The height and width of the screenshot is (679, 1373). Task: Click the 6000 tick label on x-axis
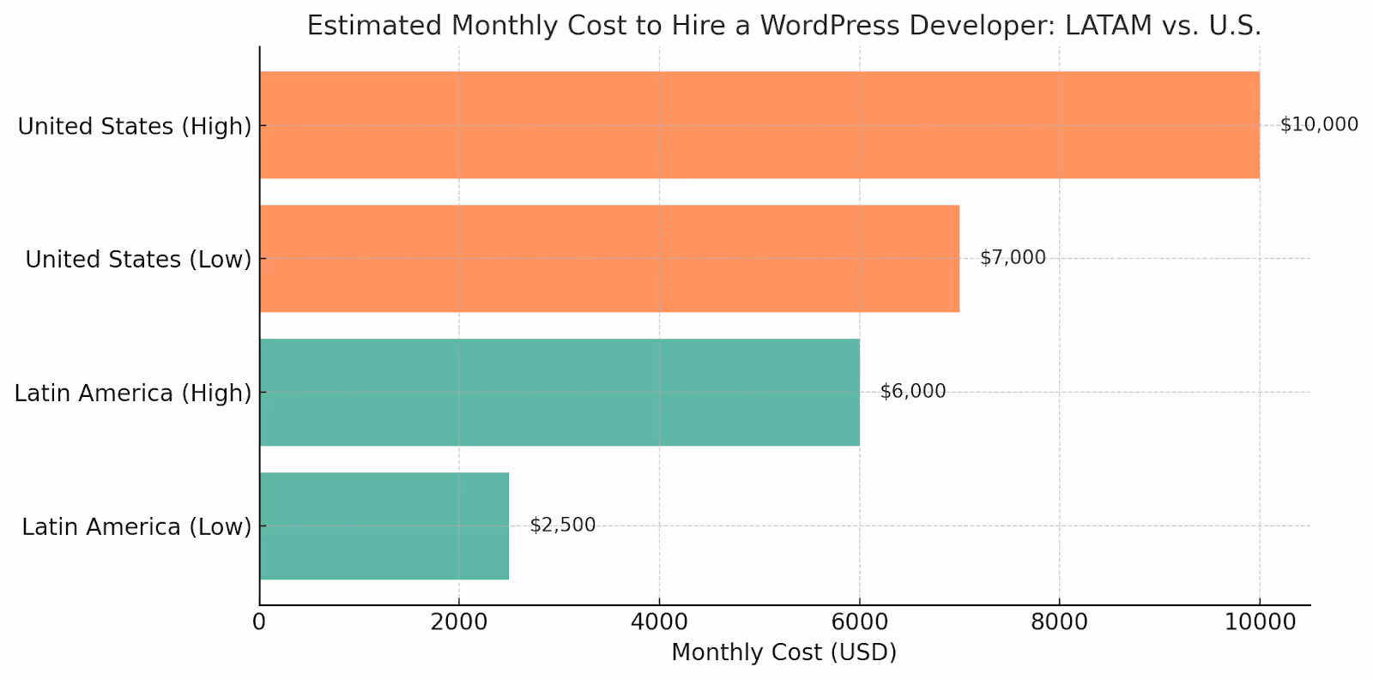coord(859,622)
